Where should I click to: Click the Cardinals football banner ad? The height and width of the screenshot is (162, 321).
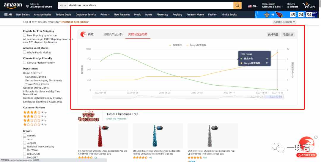[x=286, y=15]
